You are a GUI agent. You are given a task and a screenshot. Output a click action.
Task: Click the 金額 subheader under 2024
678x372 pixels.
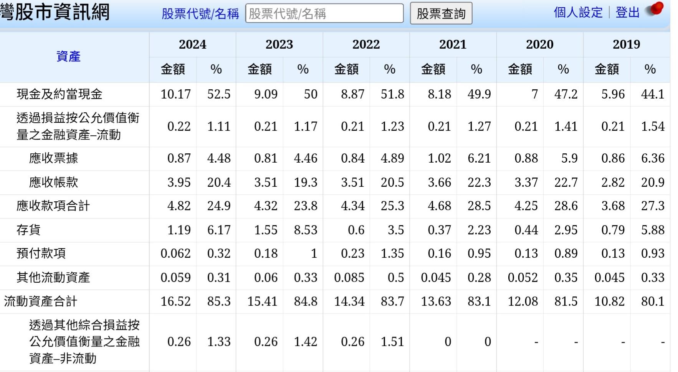click(x=173, y=69)
